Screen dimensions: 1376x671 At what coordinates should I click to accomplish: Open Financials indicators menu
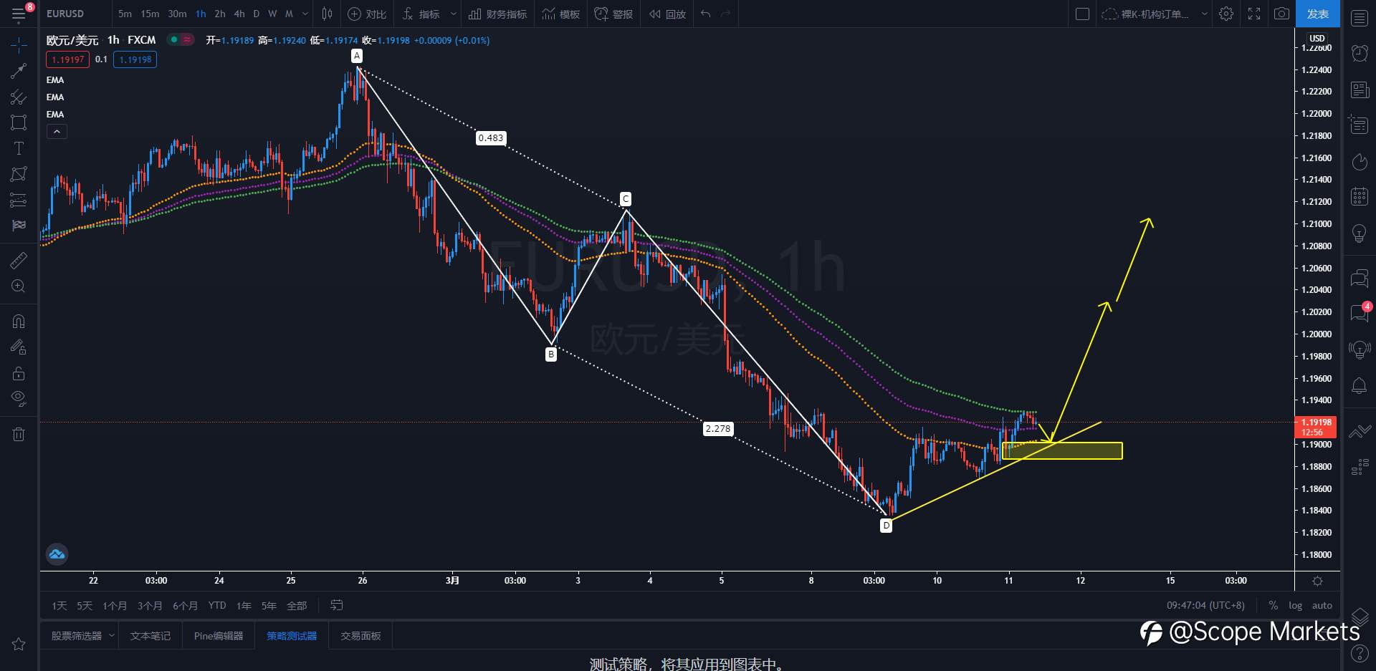[x=497, y=14]
